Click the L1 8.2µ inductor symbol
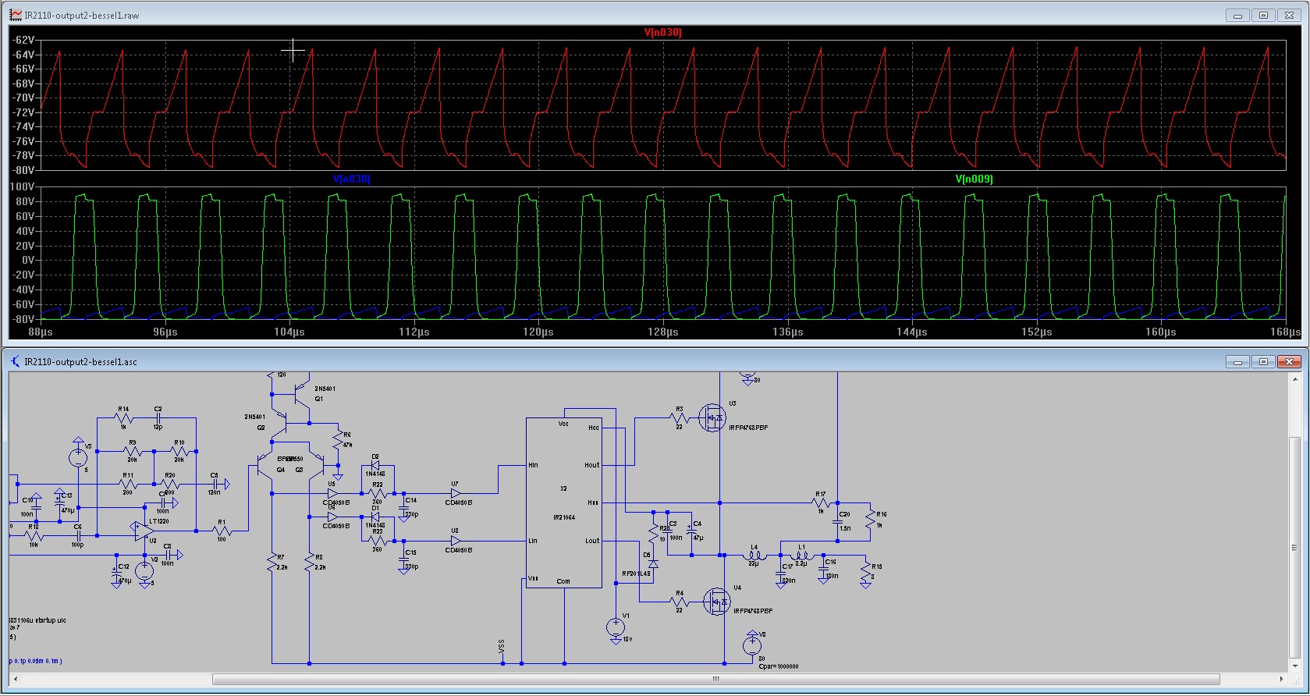Image resolution: width=1310 pixels, height=696 pixels. (x=803, y=556)
